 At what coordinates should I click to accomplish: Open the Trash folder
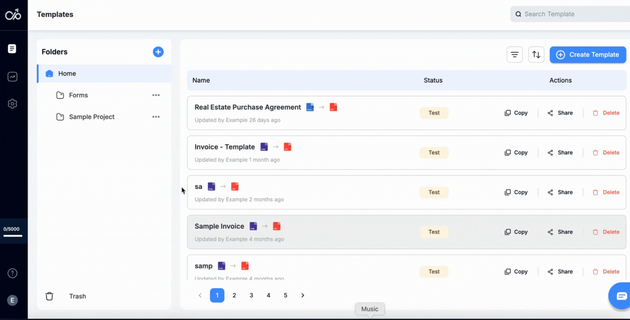[77, 296]
